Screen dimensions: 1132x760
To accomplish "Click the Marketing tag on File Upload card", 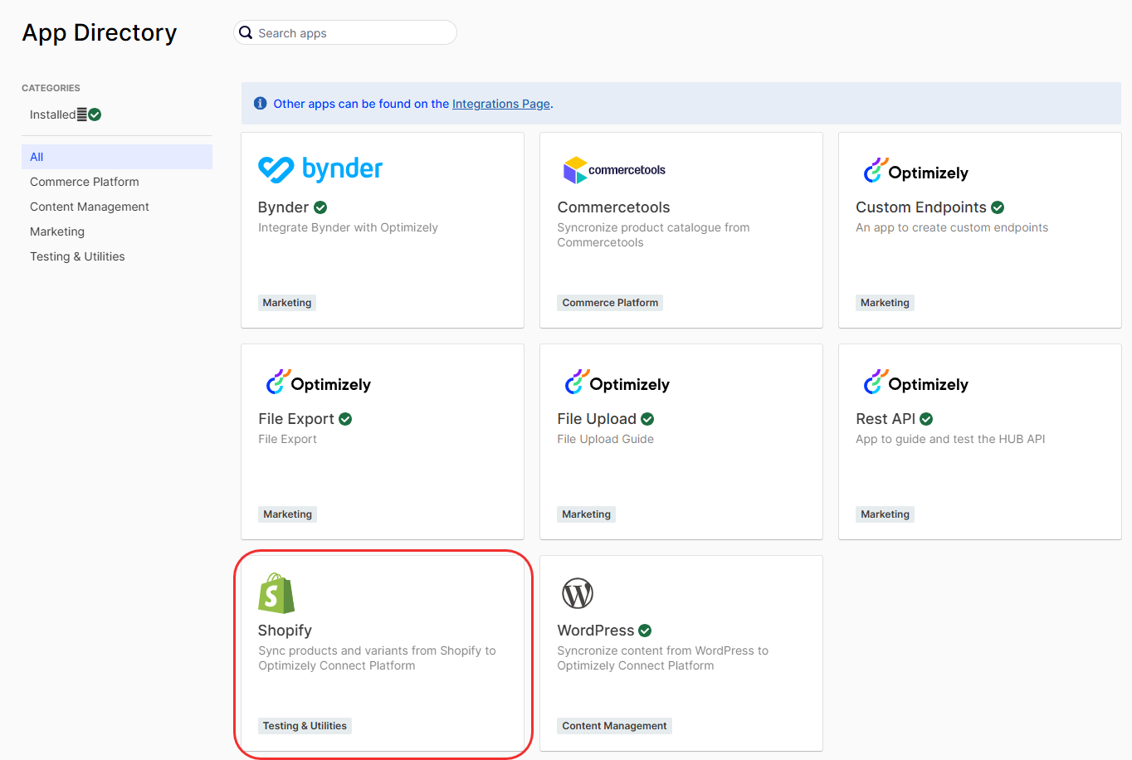I will pos(586,514).
